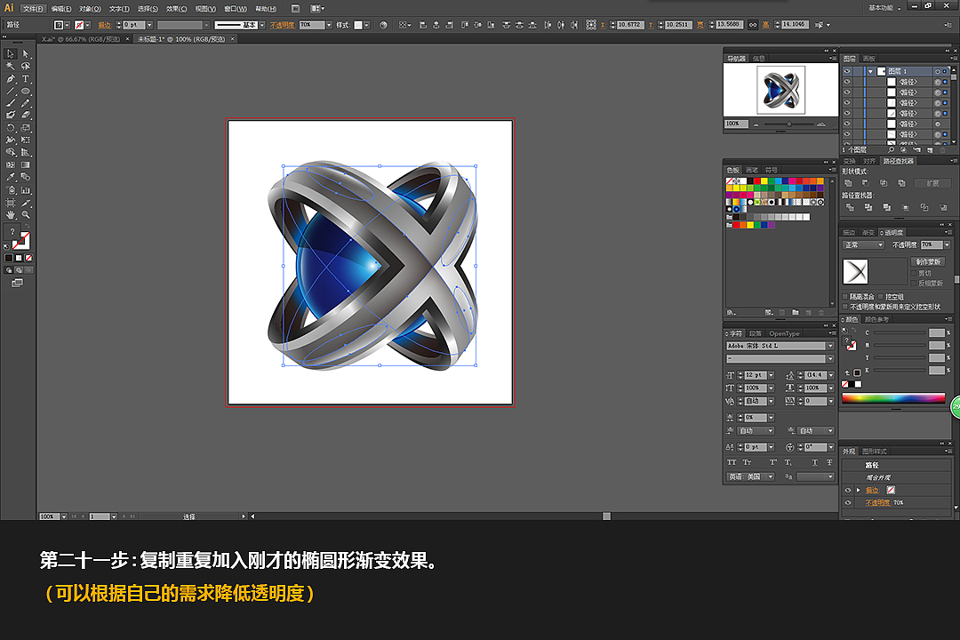Screen dimensions: 960x640
Task: Click orange 描边 link in control bar
Action: (x=105, y=25)
